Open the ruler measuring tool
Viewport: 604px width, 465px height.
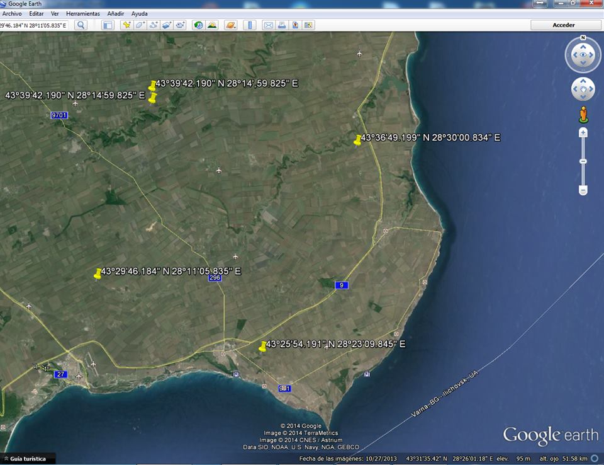click(250, 25)
